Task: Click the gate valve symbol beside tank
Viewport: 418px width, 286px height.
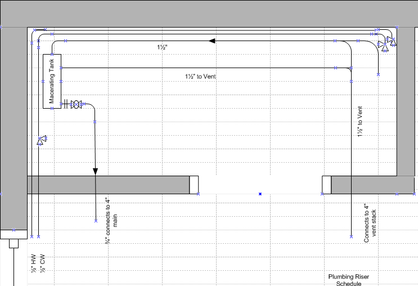Action: (76, 104)
